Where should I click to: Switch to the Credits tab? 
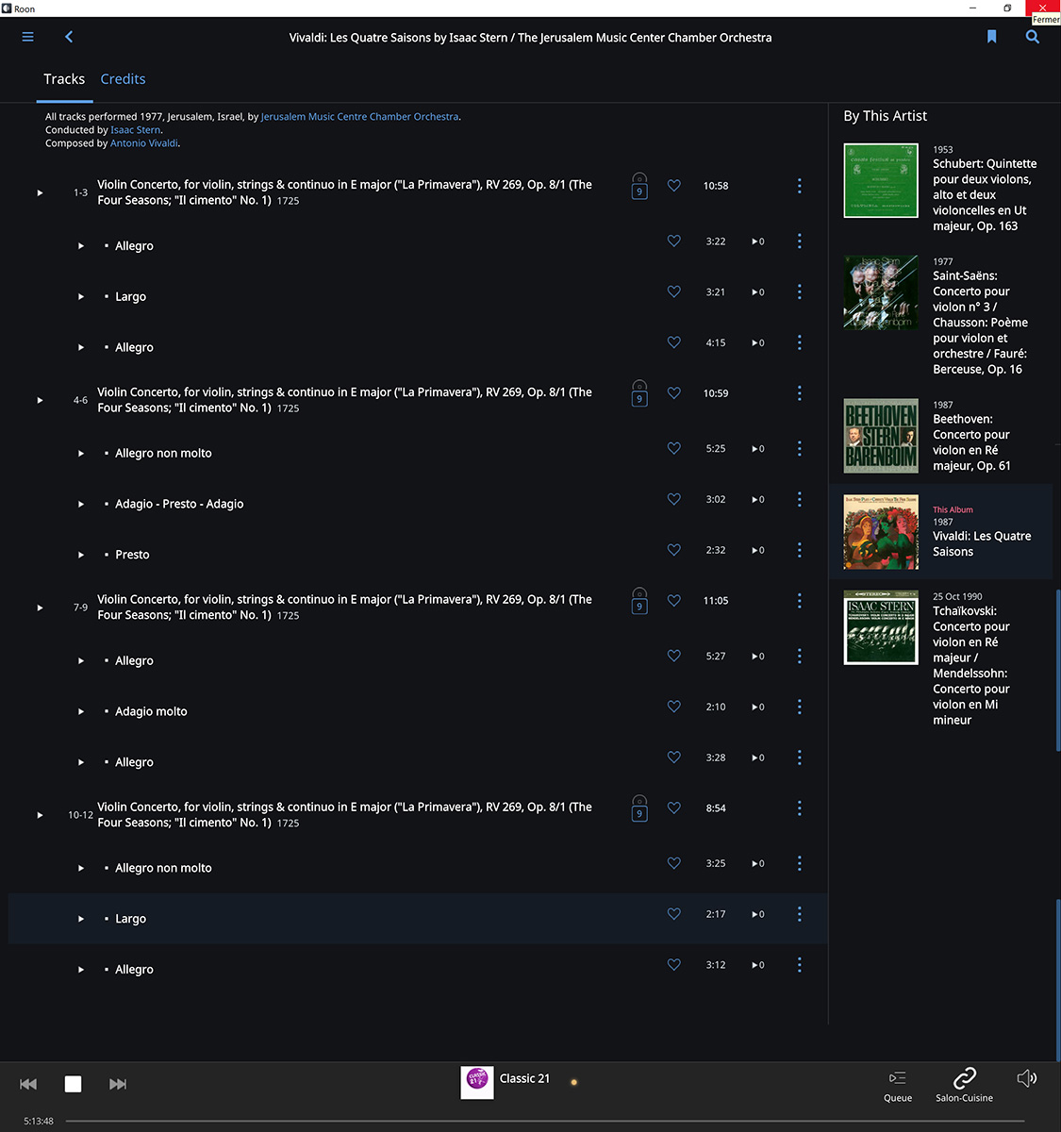pos(123,79)
